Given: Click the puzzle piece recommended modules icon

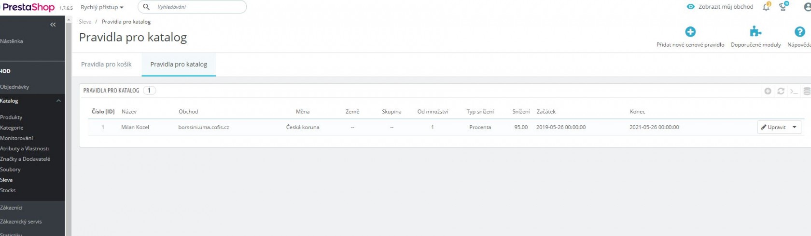Looking at the screenshot, I should tap(755, 32).
